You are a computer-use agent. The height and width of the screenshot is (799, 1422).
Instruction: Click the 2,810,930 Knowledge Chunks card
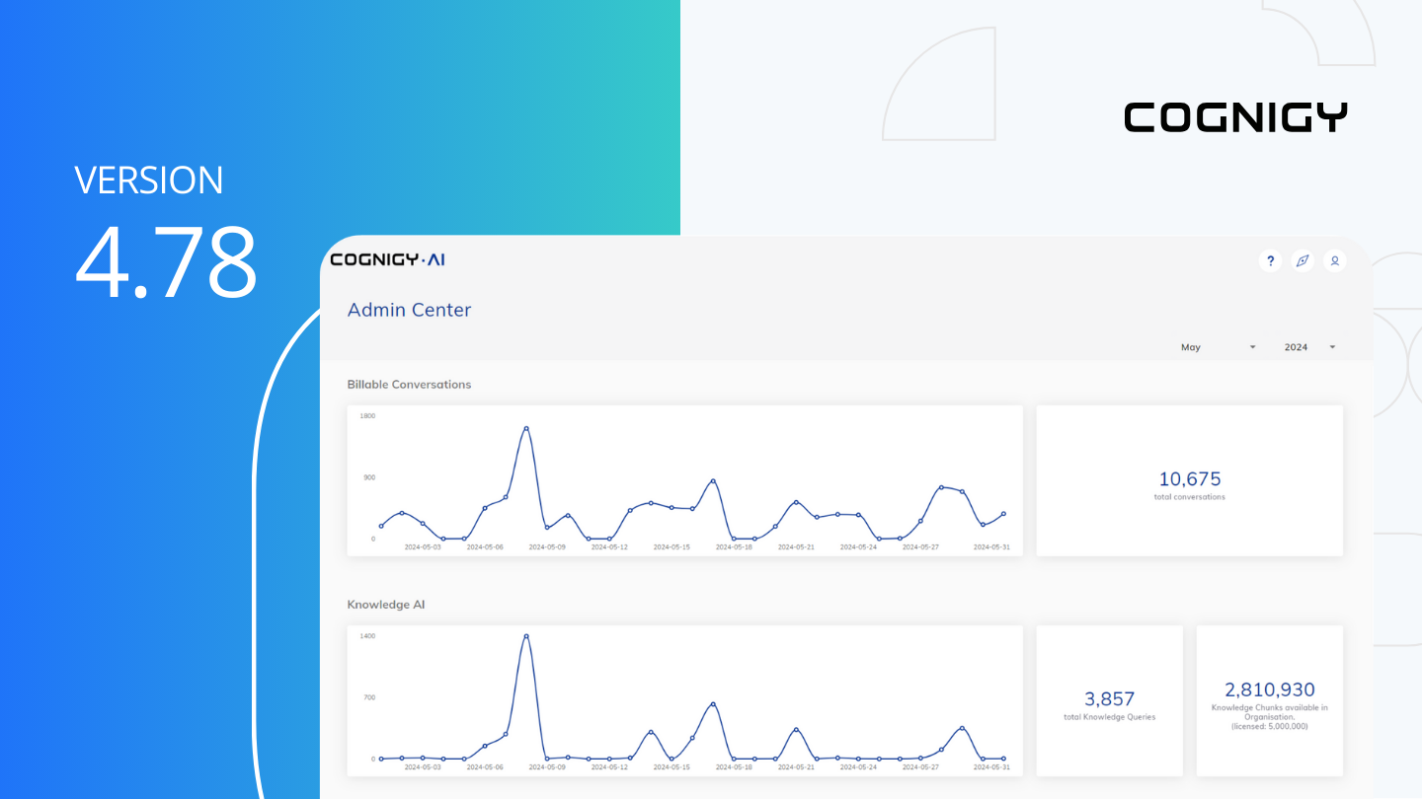[x=1270, y=700]
